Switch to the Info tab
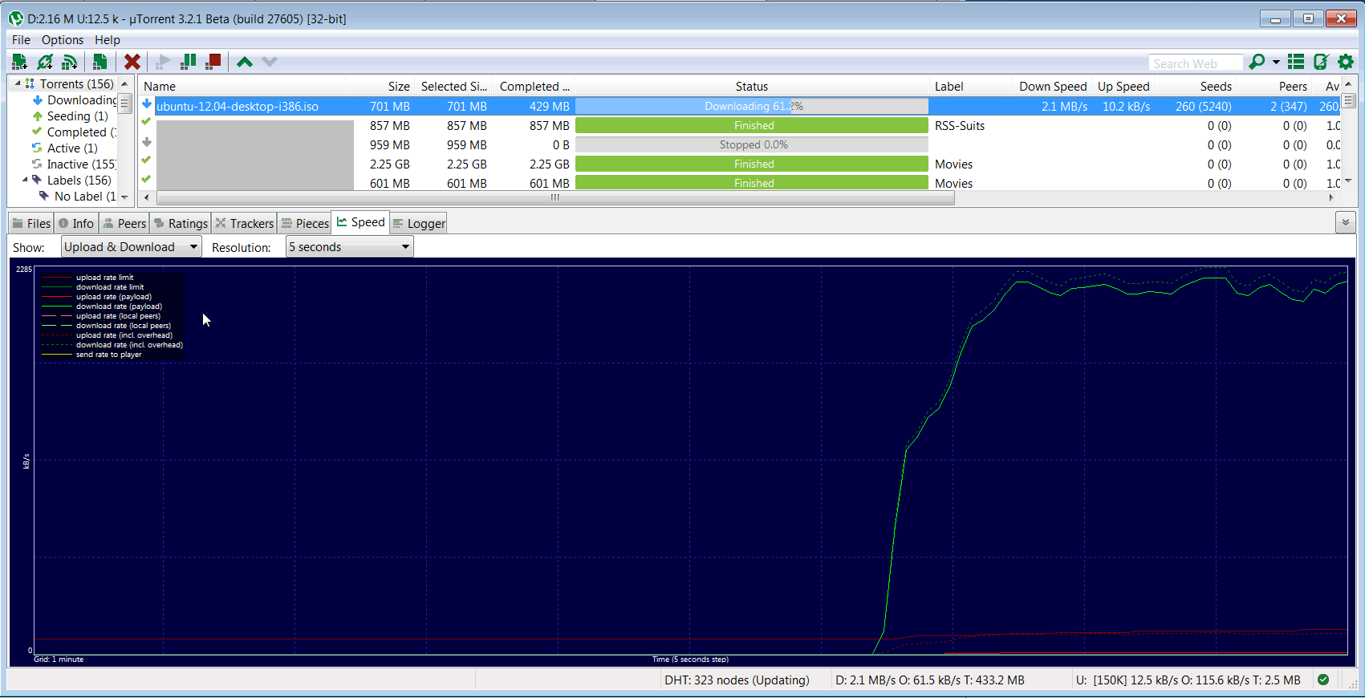This screenshot has width=1365, height=698. click(76, 224)
